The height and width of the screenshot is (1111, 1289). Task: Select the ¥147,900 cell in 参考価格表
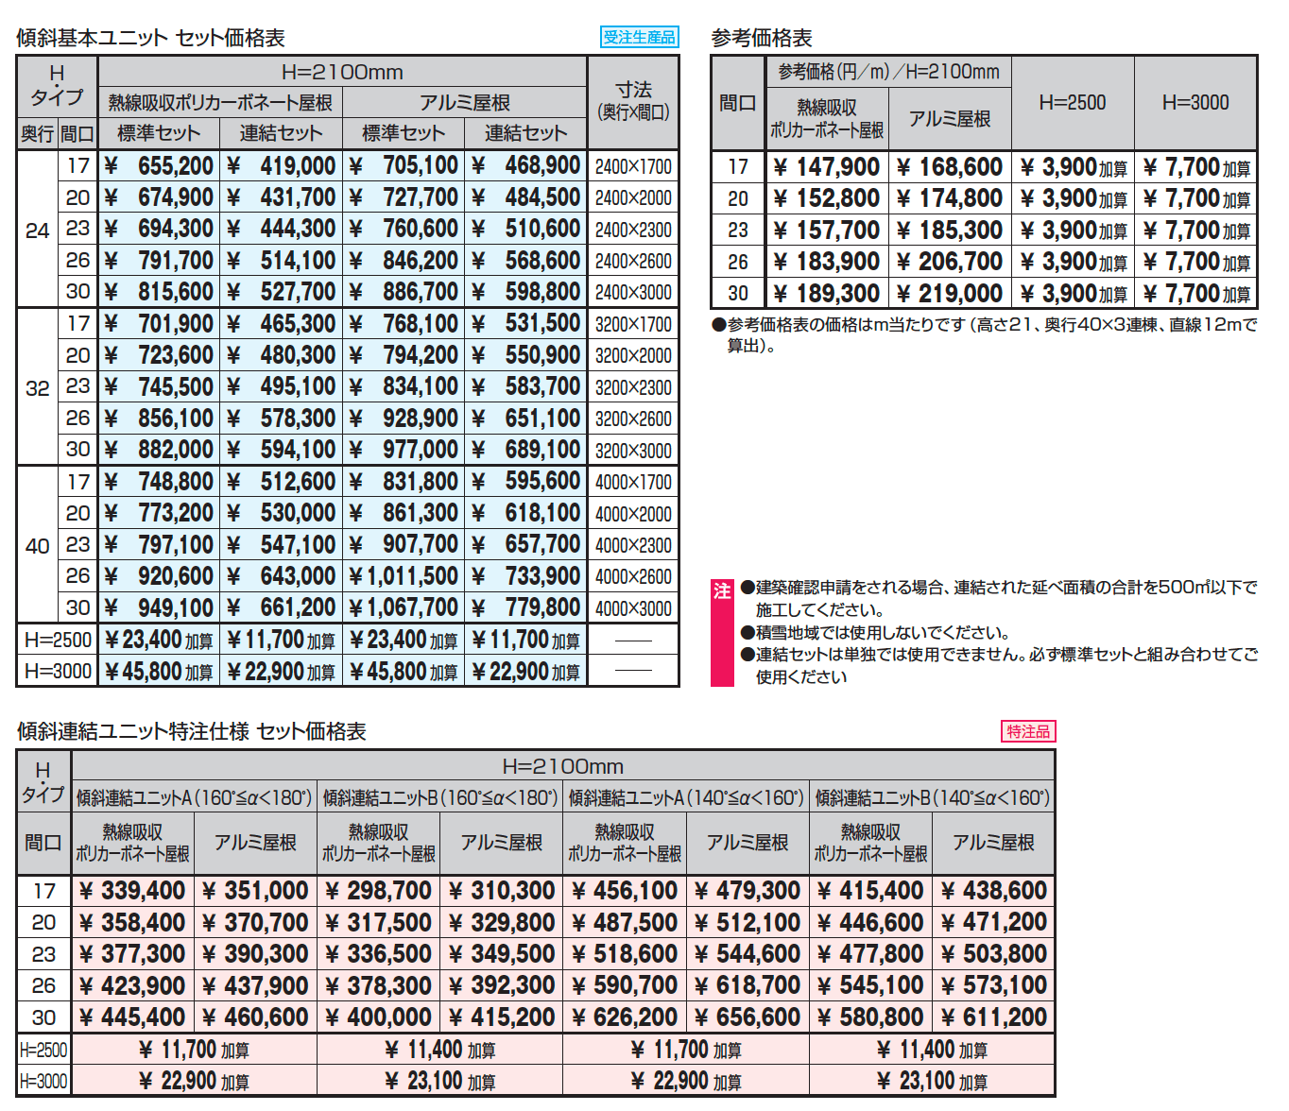(x=827, y=166)
